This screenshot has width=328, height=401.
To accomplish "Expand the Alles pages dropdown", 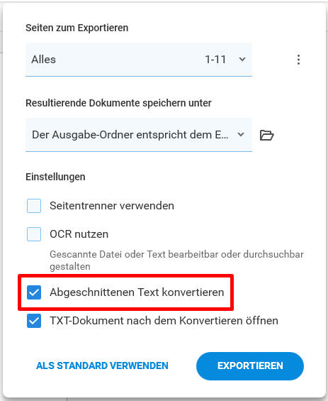I will point(139,60).
